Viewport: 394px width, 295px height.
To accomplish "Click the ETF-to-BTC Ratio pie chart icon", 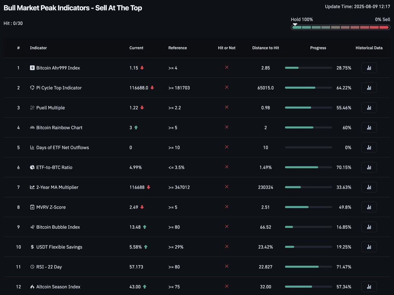I will point(32,167).
